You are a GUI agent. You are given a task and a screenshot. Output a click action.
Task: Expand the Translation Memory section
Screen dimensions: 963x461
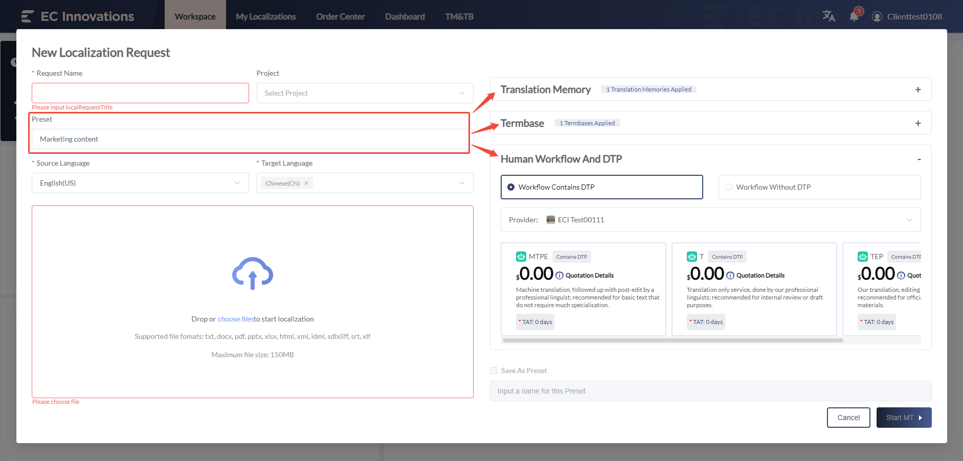(x=917, y=89)
